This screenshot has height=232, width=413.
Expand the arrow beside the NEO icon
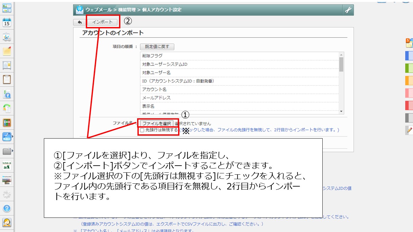tap(13, 137)
